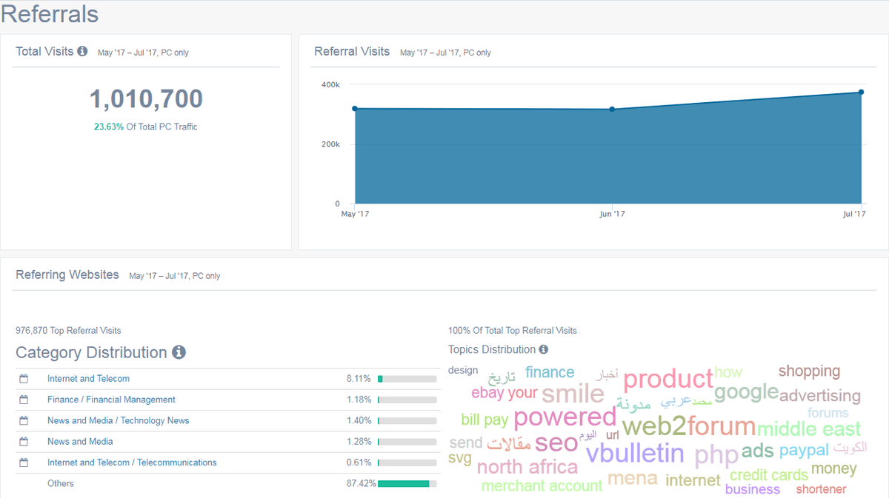This screenshot has height=498, width=889.
Task: Click the info icon next to Total Visits
Action: [x=82, y=52]
